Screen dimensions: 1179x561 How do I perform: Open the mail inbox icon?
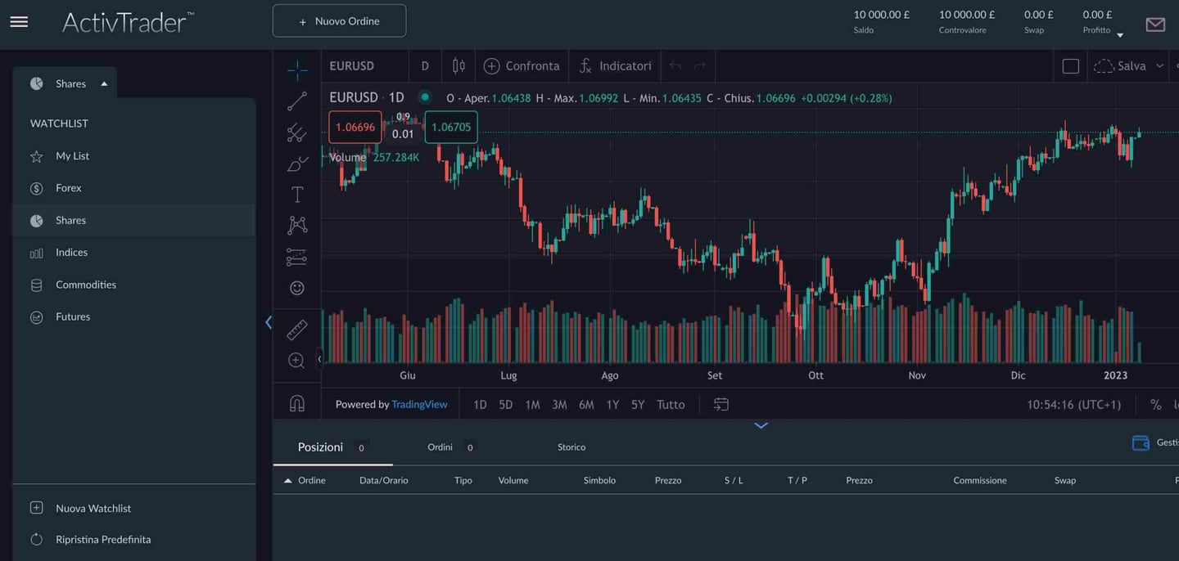[x=1154, y=25]
